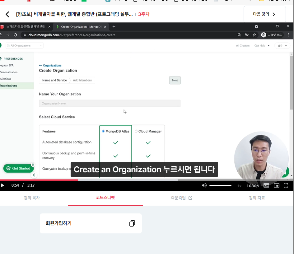
Task: Open a new browser tab with plus
Action: (114, 27)
